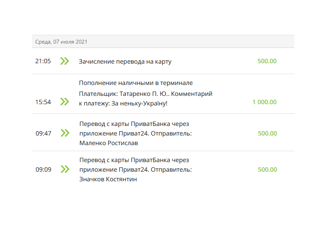Select the incoming-transfer arrow icon beside 09:47
This screenshot has width=314, height=234.
click(x=65, y=133)
